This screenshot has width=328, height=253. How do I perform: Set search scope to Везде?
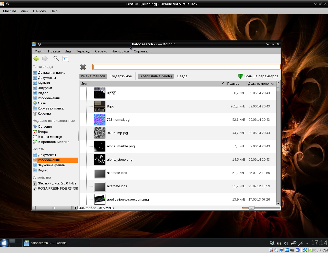[182, 76]
